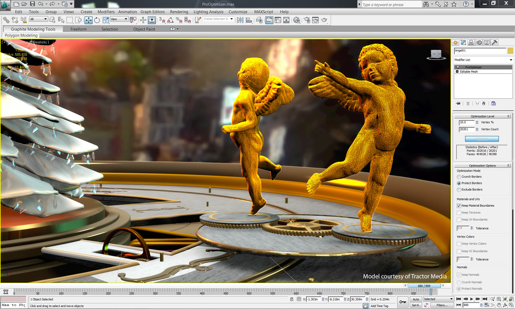Viewport: 515px width, 309px height.
Task: Open the Modifiers menu
Action: click(x=106, y=12)
